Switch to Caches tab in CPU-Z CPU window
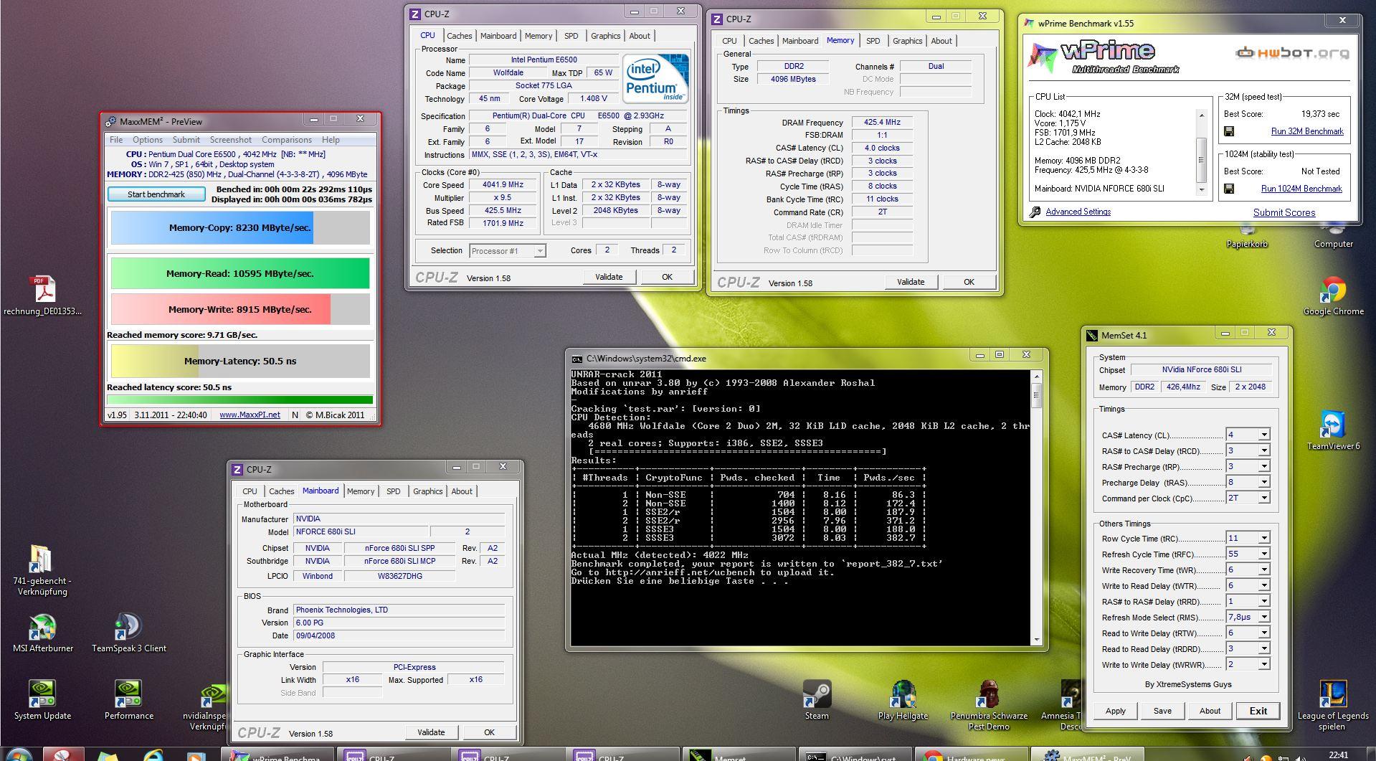 pos(459,36)
